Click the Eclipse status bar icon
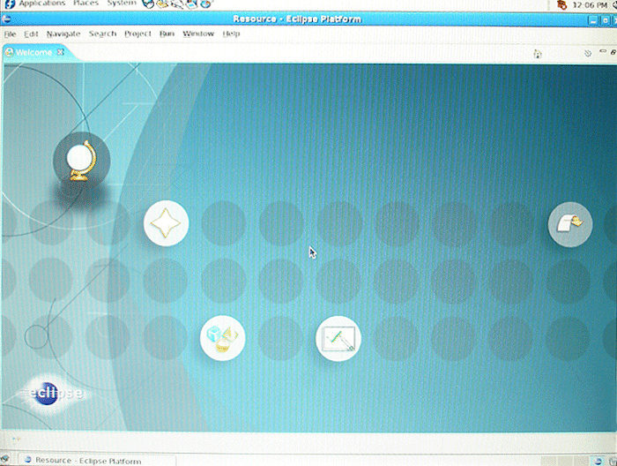Screen dimensions: 617x466 (x=16, y=438)
